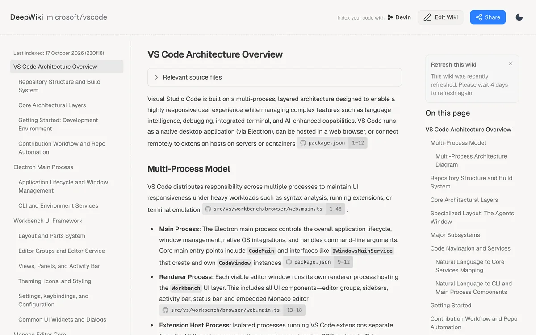This screenshot has width=536, height=335.
Task: Jump to Code Navigation and Services section
Action: coord(470,248)
